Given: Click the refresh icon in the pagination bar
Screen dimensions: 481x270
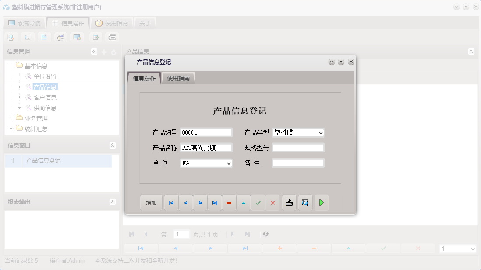Looking at the screenshot, I should click(265, 234).
